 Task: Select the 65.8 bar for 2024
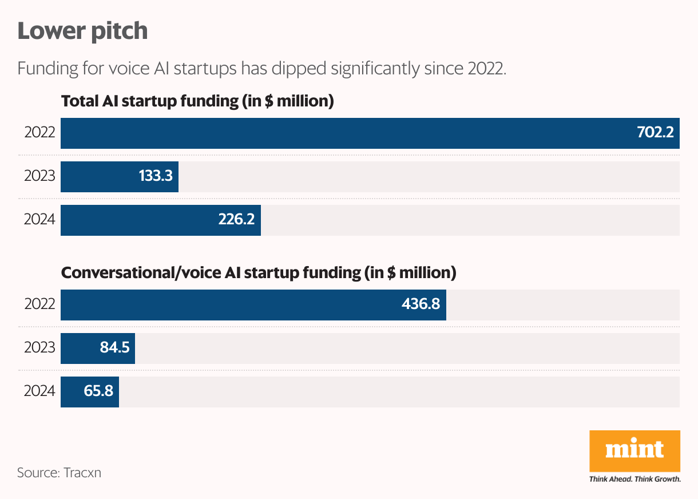coord(90,391)
